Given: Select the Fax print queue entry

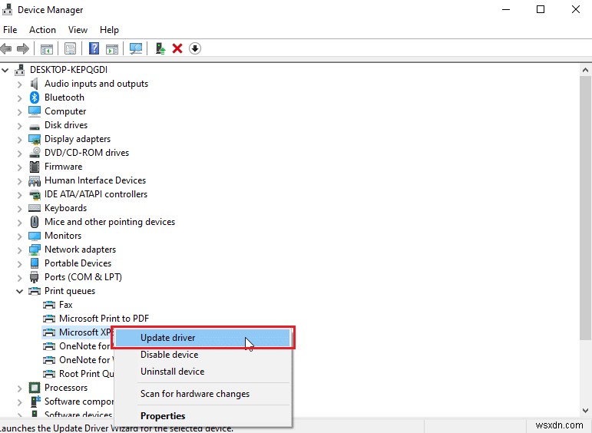Looking at the screenshot, I should coord(66,305).
